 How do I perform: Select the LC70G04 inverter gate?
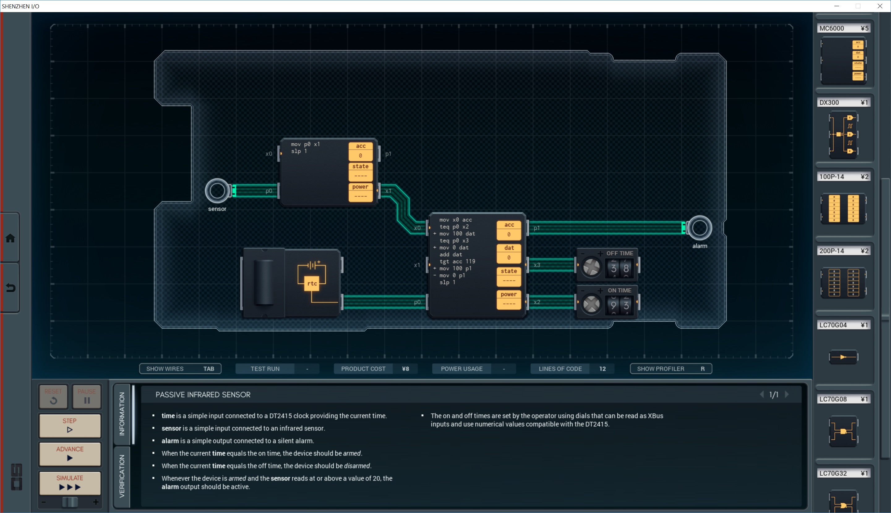(x=843, y=357)
